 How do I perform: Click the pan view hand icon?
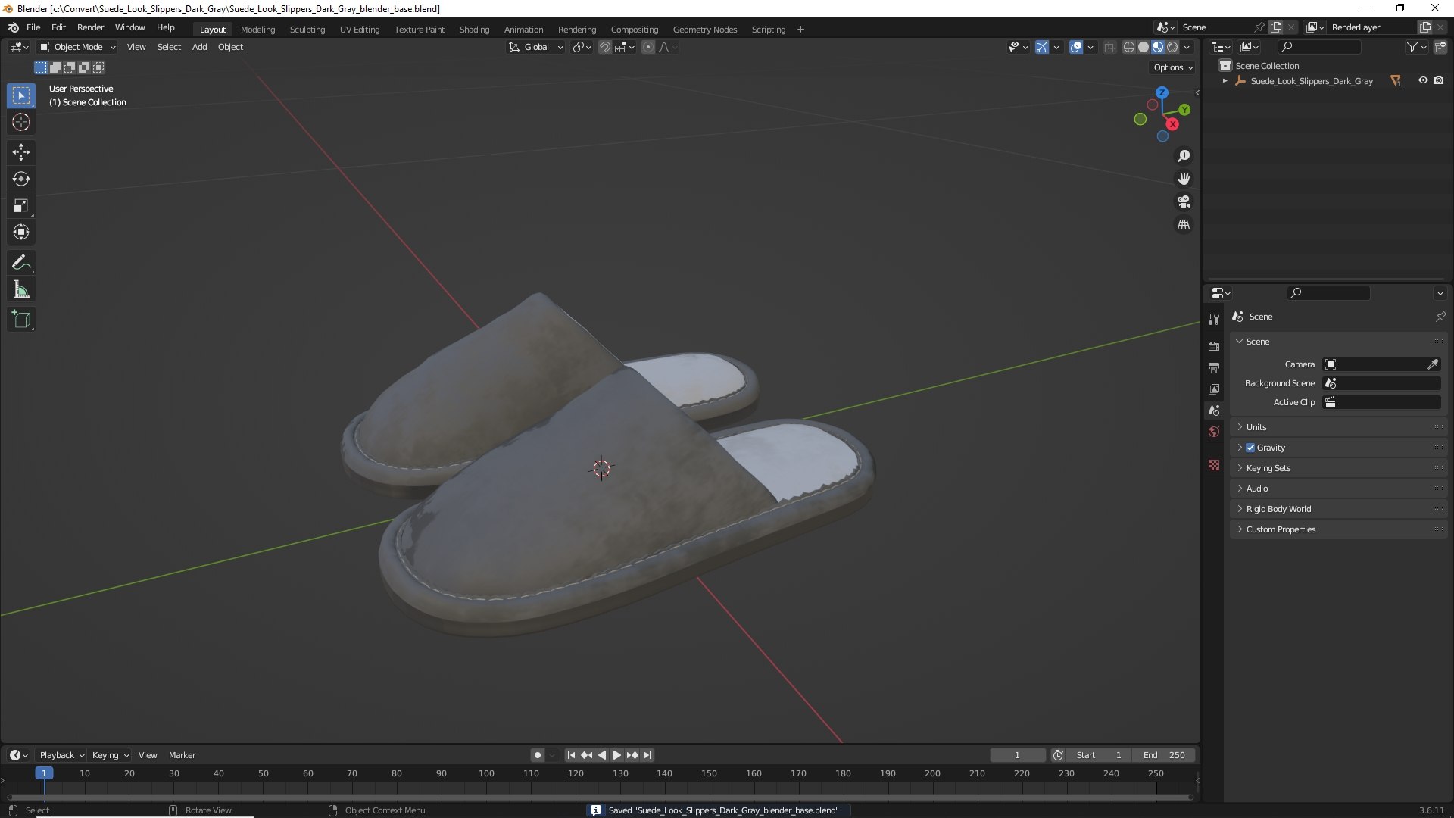pos(1184,179)
